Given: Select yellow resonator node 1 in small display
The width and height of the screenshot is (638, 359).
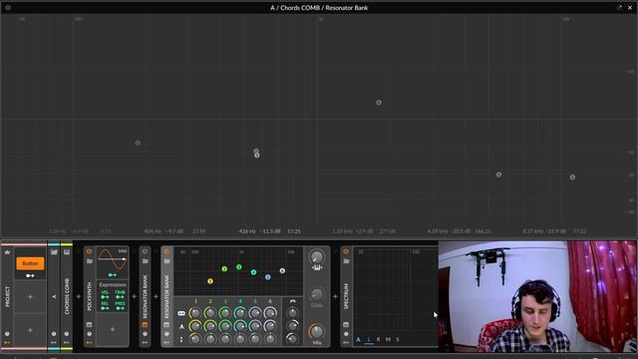Looking at the screenshot, I should click(x=210, y=281).
